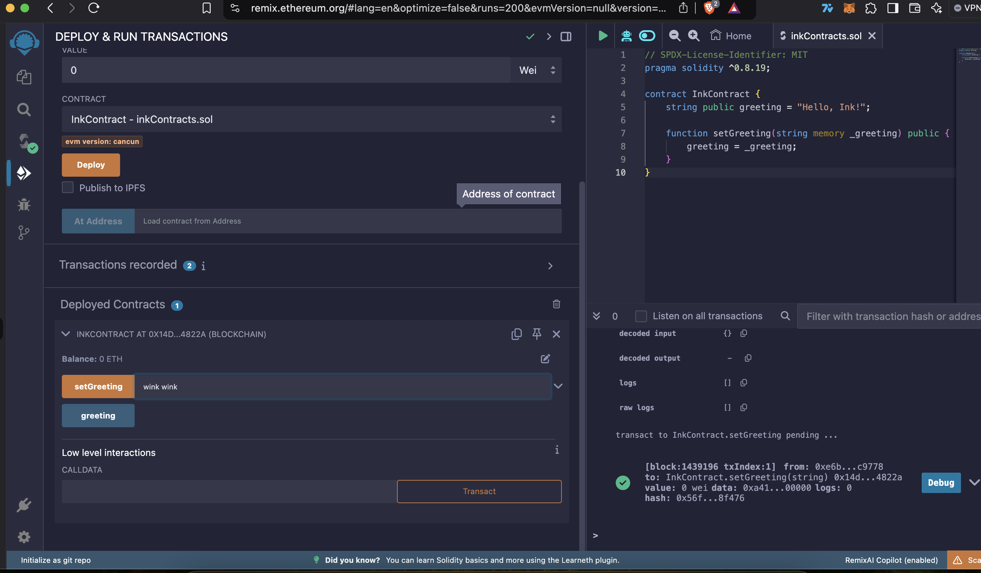This screenshot has height=573, width=981.
Task: Click the green Run script play icon
Action: point(602,36)
